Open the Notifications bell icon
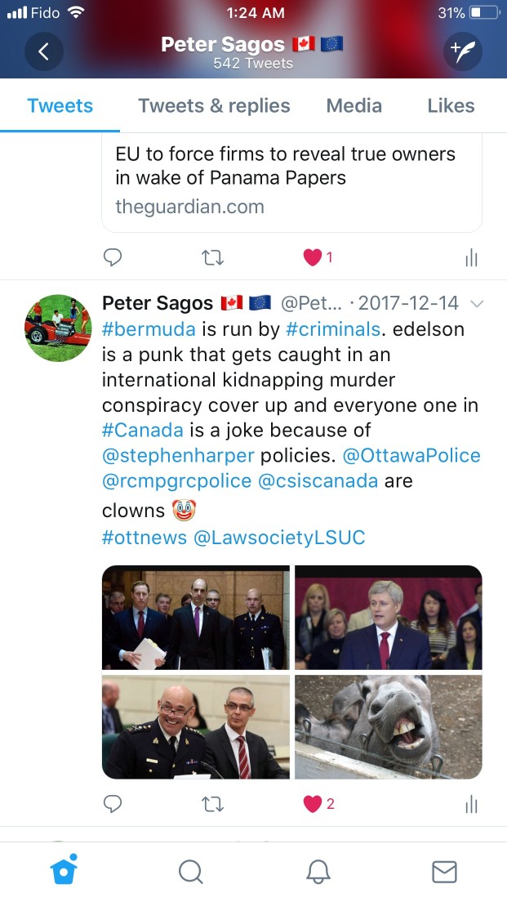 (318, 872)
